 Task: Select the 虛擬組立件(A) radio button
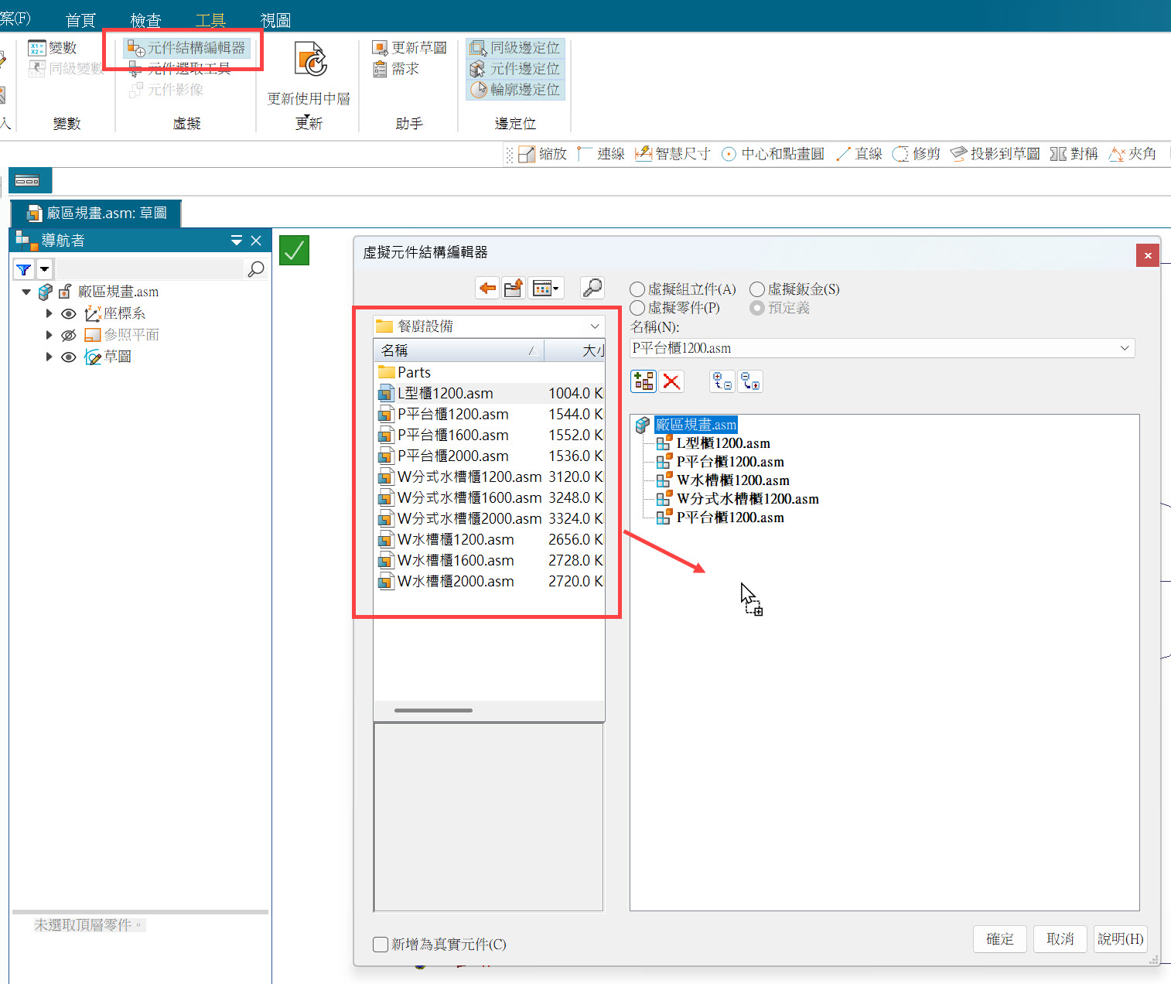(637, 289)
